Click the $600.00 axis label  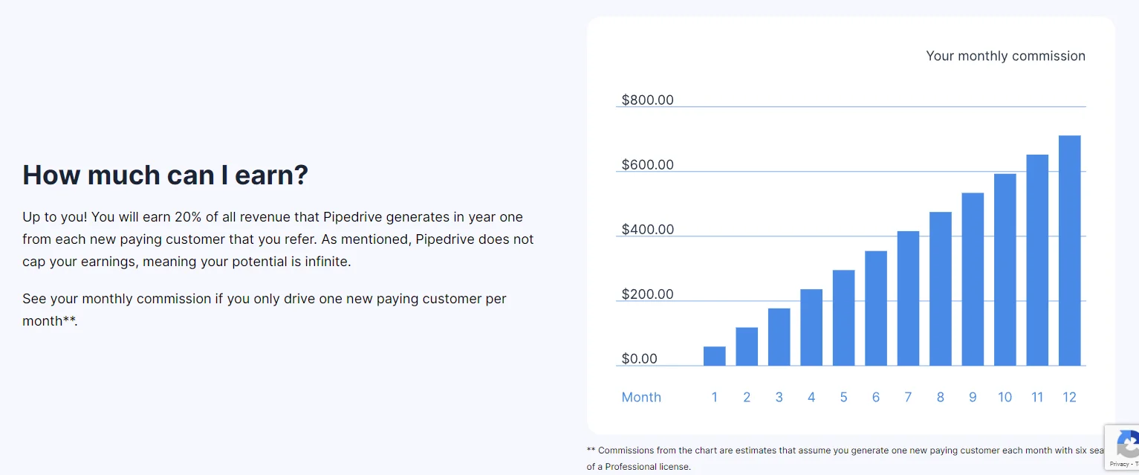coord(648,164)
